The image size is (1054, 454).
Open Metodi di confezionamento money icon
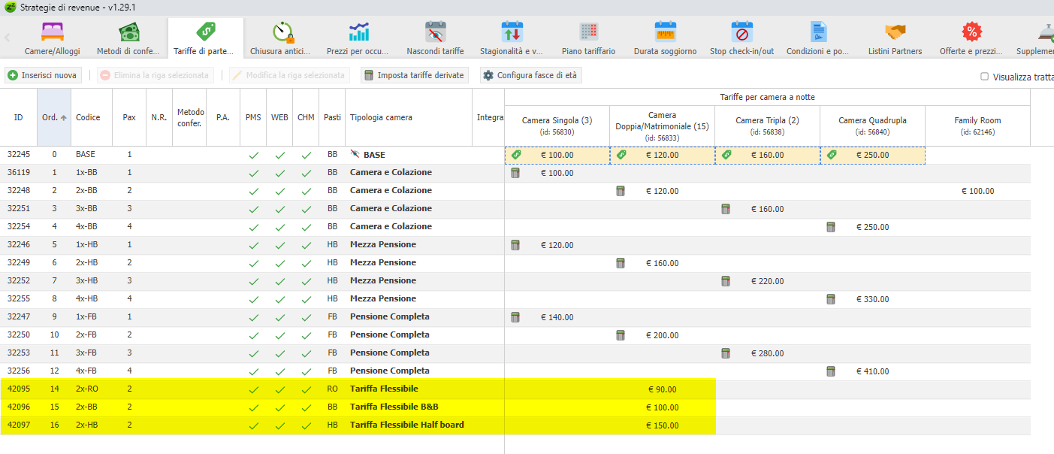128,32
